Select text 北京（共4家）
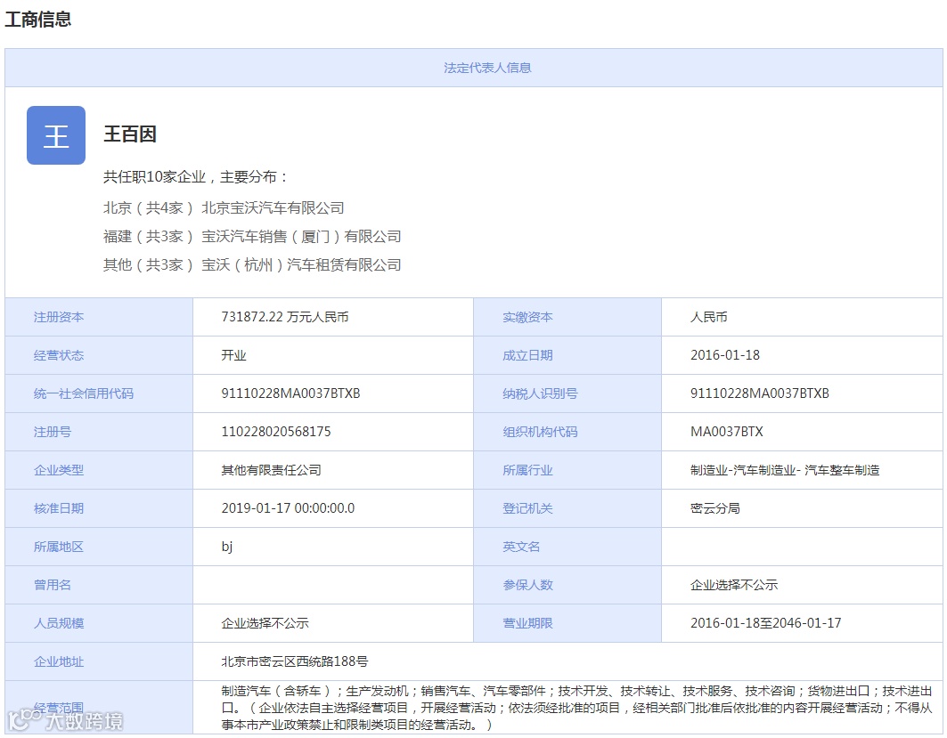This screenshot has height=738, width=947. (x=148, y=208)
